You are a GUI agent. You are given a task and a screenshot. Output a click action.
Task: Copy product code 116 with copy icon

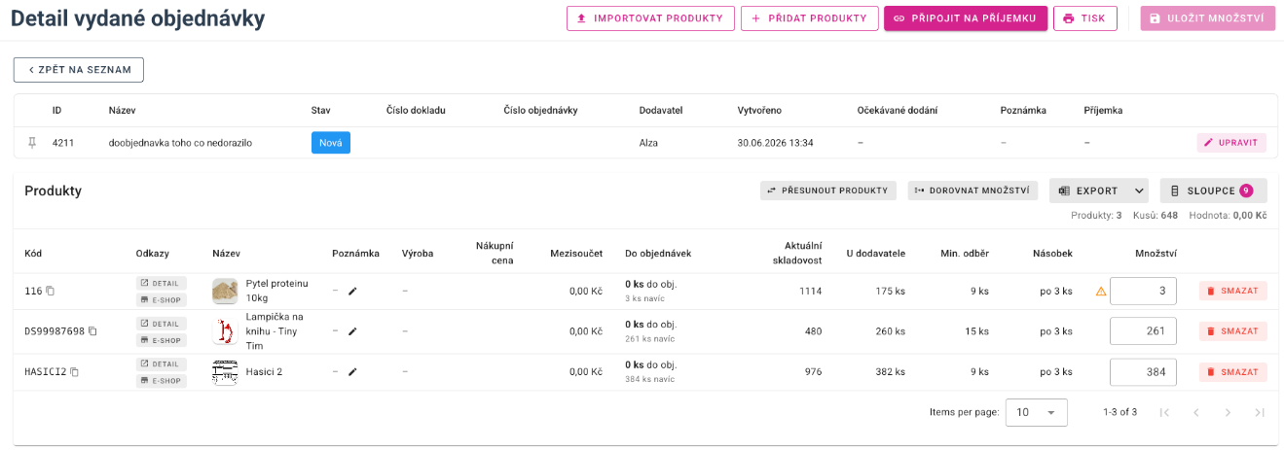(51, 291)
